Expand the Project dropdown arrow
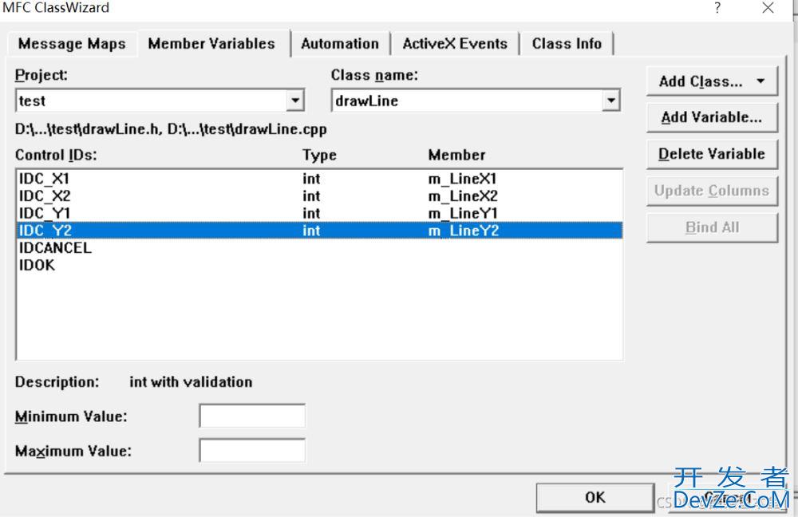 294,101
